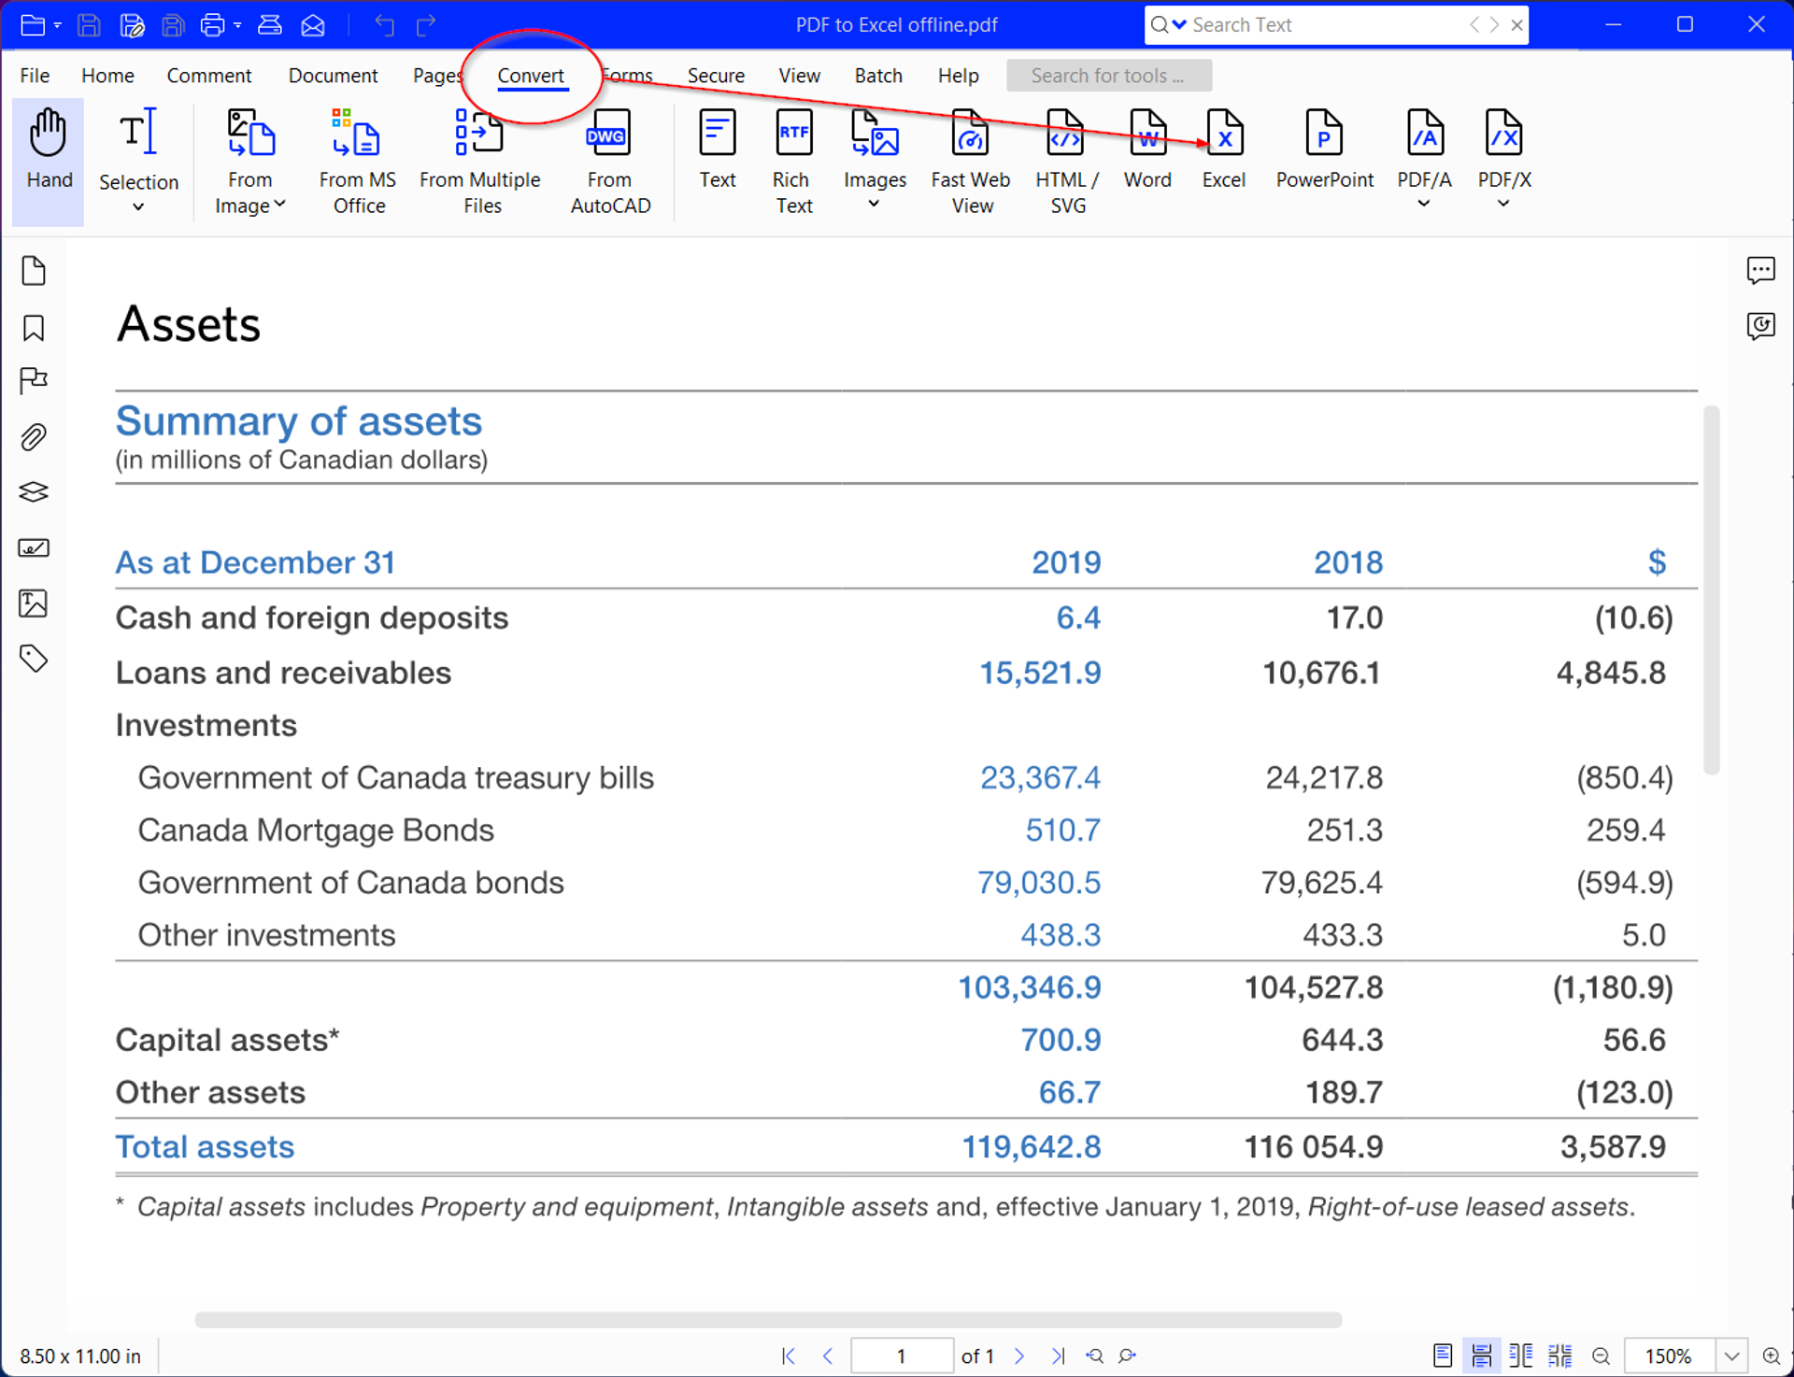Click the From AutoCAD DWG icon
Screen dimensions: 1794x1377
pyautogui.click(x=609, y=136)
